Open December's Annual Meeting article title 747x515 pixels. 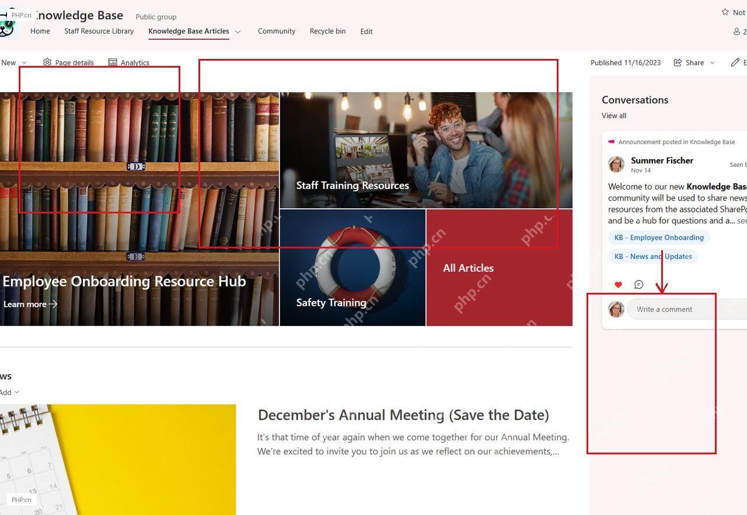[403, 415]
